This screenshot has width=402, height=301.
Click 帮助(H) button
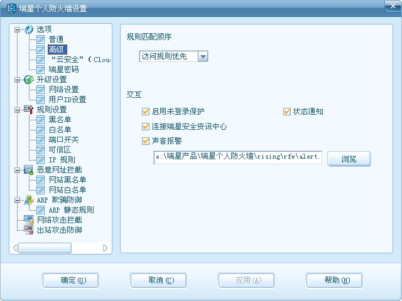(334, 280)
